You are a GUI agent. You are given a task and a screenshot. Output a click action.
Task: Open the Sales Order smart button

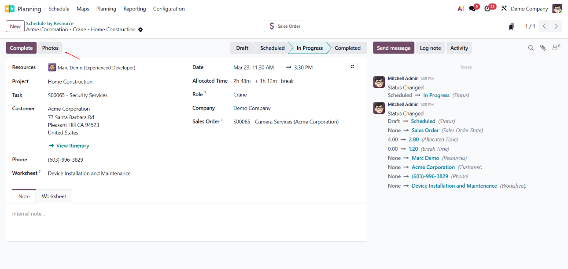click(x=284, y=26)
